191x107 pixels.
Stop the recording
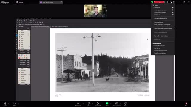167,2
